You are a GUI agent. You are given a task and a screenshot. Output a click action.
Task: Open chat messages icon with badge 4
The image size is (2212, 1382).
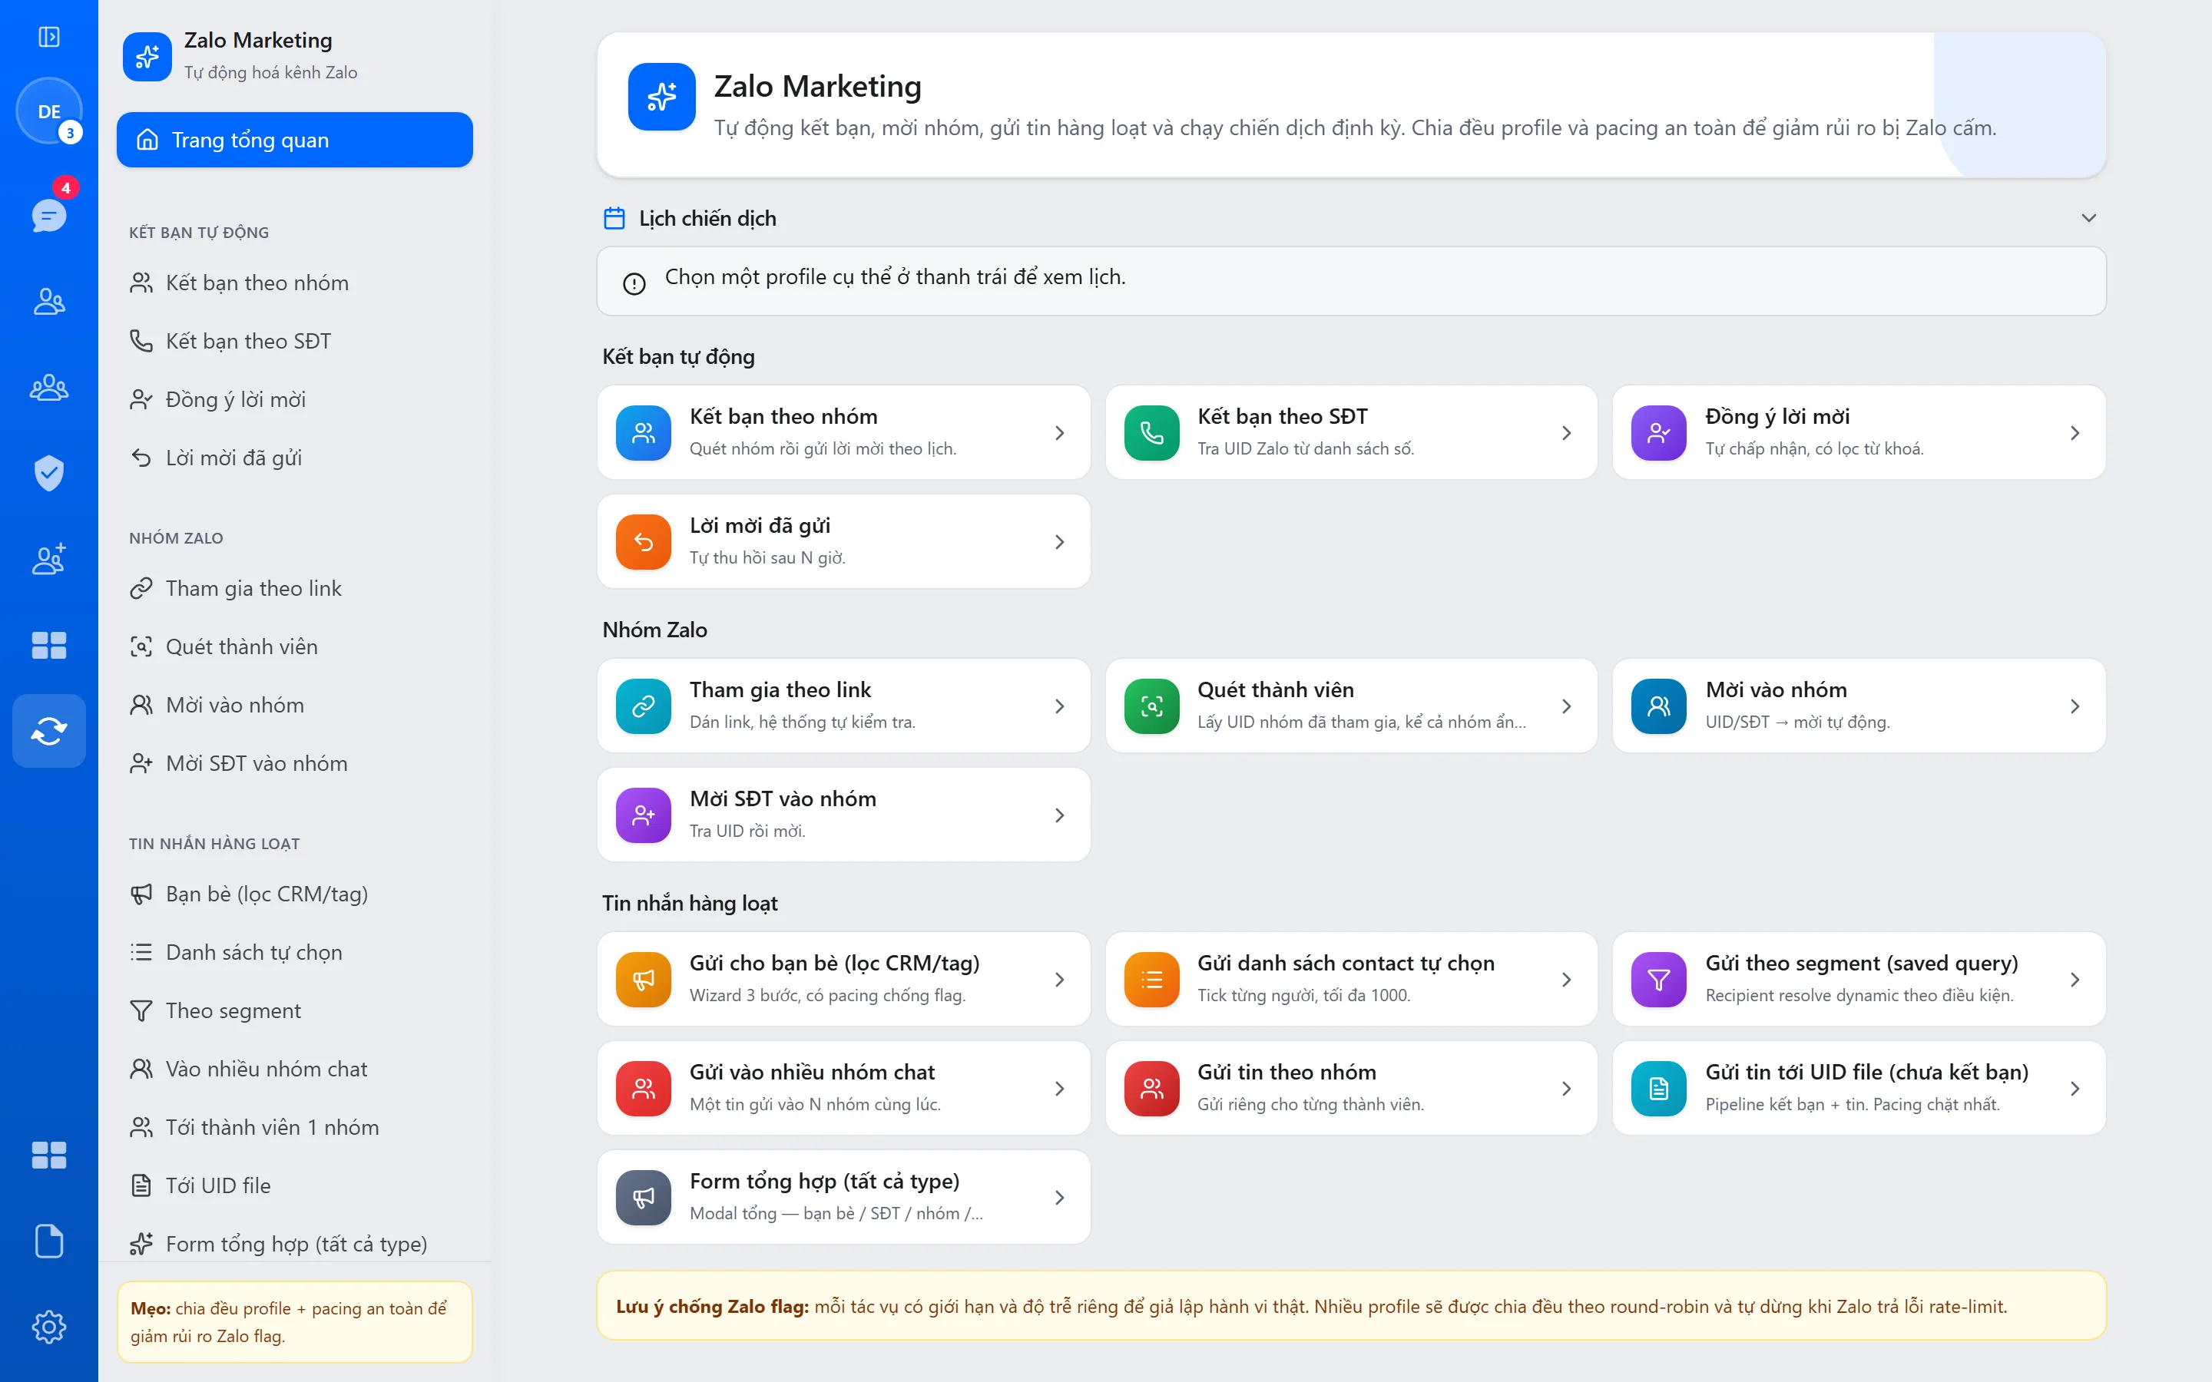click(x=48, y=215)
